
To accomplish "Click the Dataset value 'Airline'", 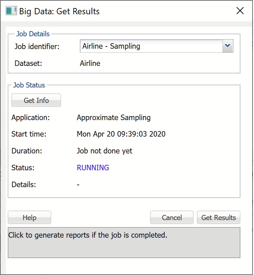I will click(x=90, y=63).
